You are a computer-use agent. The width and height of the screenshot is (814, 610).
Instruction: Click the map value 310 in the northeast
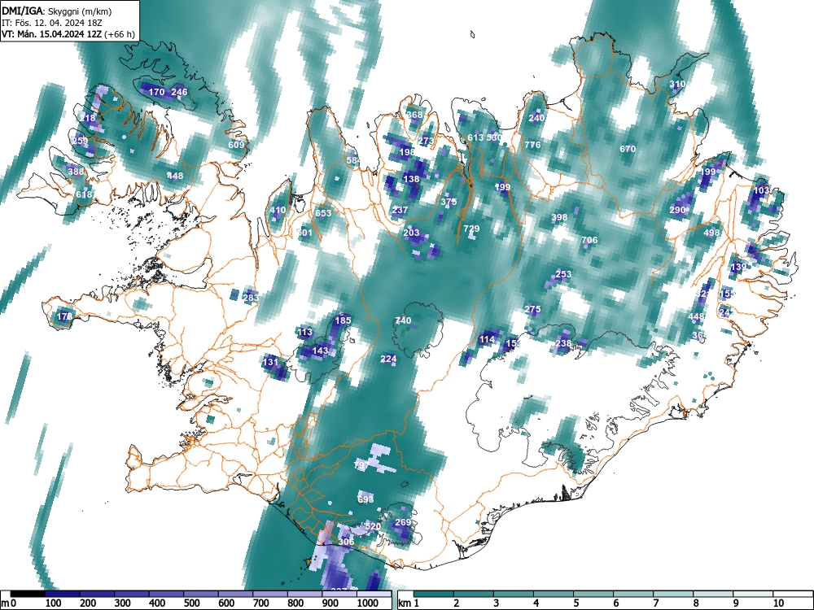pos(677,84)
